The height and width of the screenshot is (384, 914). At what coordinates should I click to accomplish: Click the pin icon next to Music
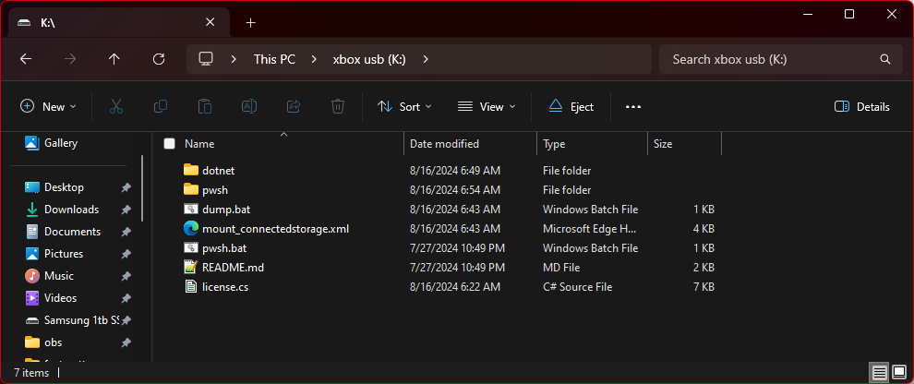126,276
